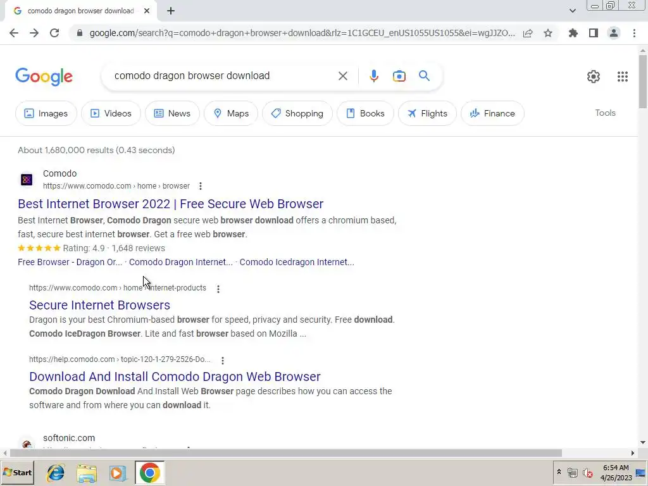This screenshot has width=648, height=486.
Task: Open options for the comodo.com browser result
Action: coord(201,187)
